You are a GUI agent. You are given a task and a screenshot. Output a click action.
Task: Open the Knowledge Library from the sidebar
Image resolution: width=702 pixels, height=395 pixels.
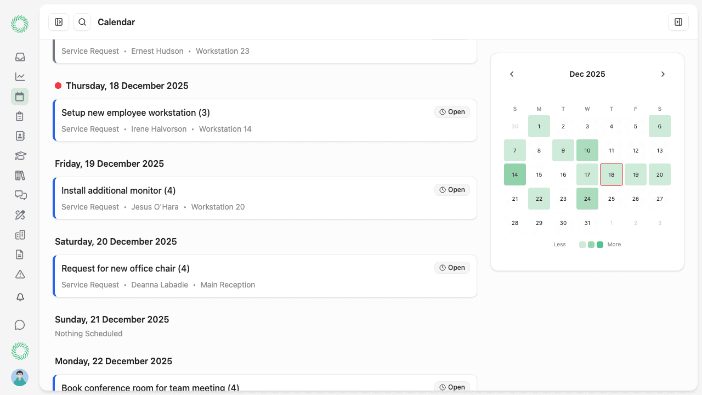coord(20,175)
